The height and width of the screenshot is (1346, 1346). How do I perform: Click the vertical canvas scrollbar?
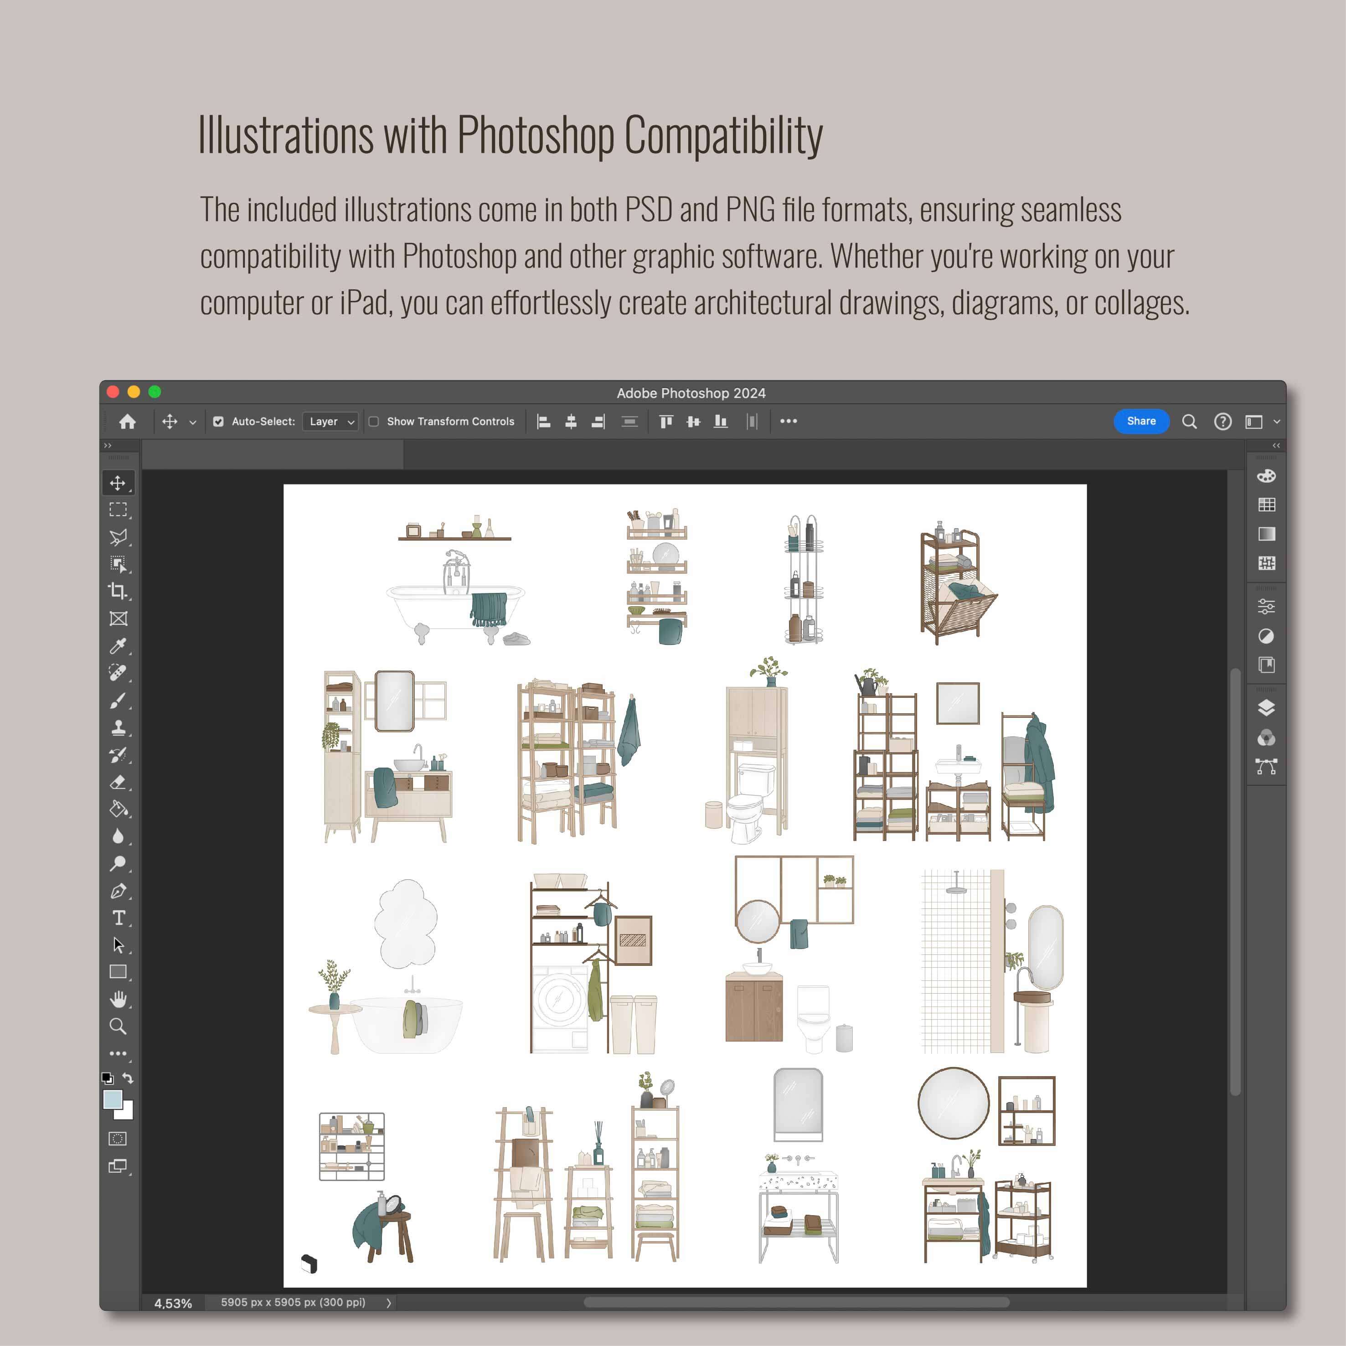[x=1235, y=882]
